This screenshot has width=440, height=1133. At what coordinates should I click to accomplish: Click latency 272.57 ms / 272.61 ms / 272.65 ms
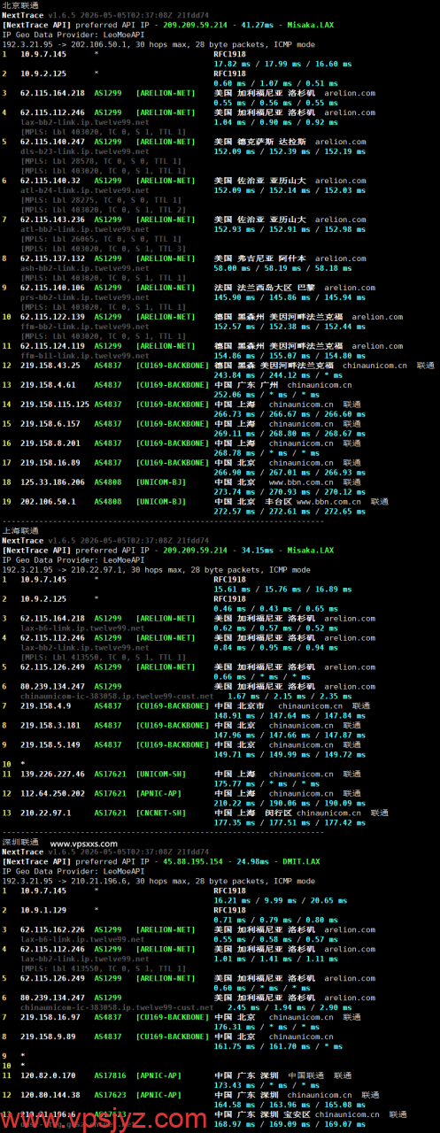tap(289, 512)
